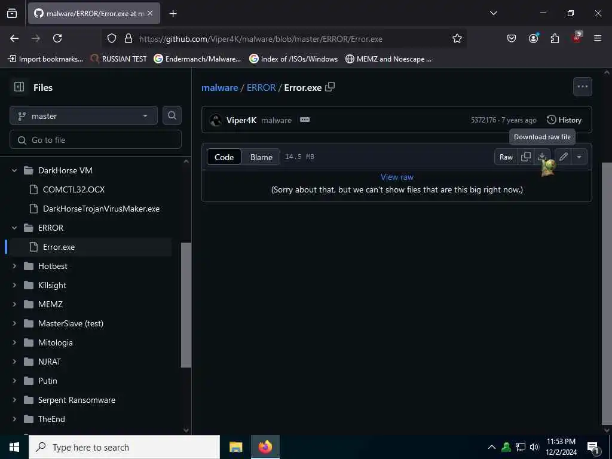Expand the Mitologia folder
Viewport: 612px width, 459px height.
click(x=14, y=342)
